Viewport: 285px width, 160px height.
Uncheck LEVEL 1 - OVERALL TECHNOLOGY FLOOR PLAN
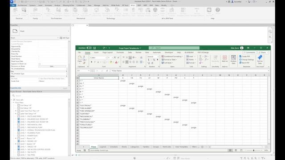[19, 130]
